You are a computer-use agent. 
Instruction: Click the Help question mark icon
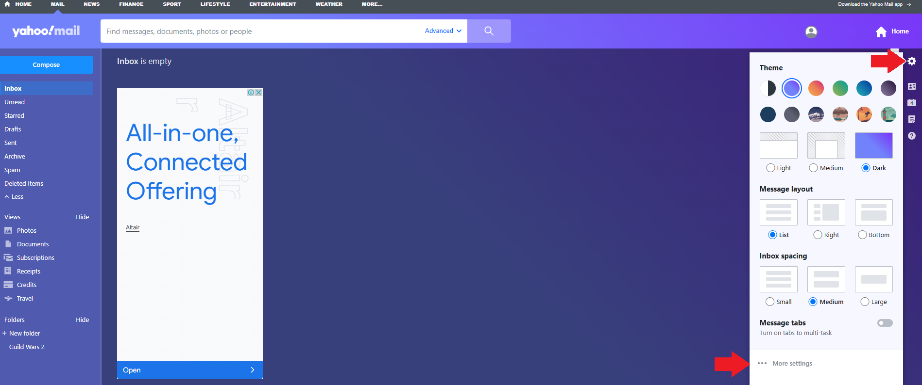tap(912, 136)
